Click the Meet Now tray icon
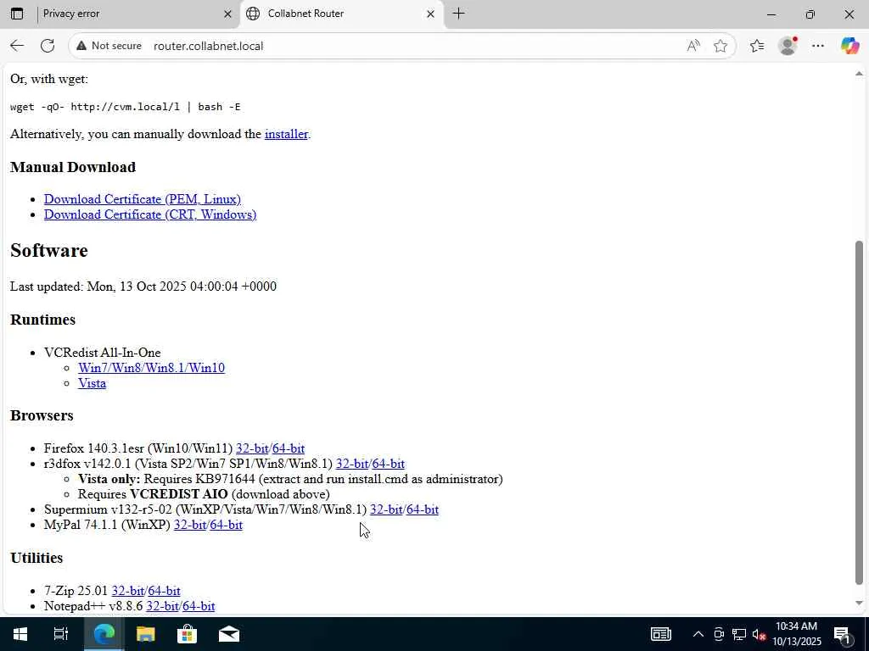The width and height of the screenshot is (869, 651). pos(719,634)
